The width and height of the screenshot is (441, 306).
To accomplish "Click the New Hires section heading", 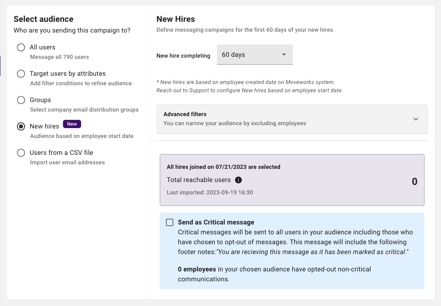I will click(x=176, y=19).
